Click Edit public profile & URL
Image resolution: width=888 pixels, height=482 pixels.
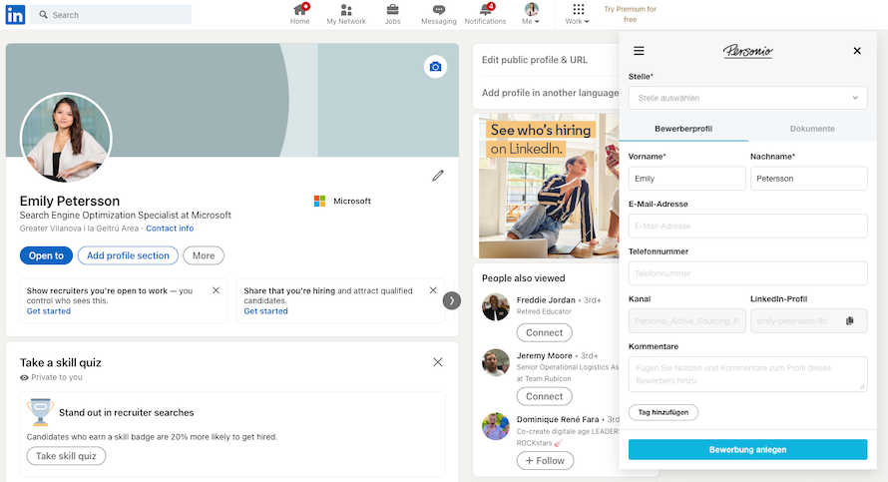click(x=535, y=60)
